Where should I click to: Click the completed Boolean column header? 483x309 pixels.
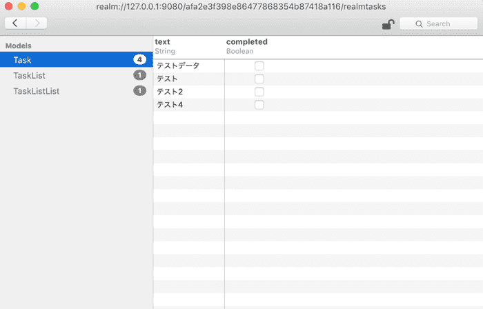246,46
